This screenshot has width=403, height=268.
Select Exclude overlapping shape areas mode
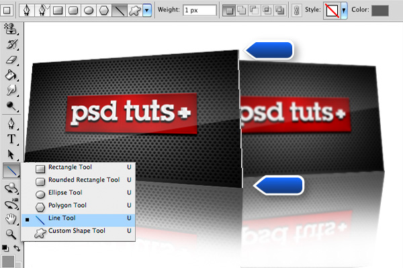(x=279, y=11)
